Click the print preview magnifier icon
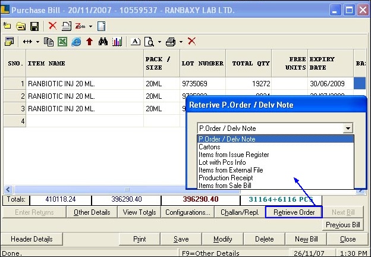This screenshot has height=257, width=371. [x=149, y=42]
